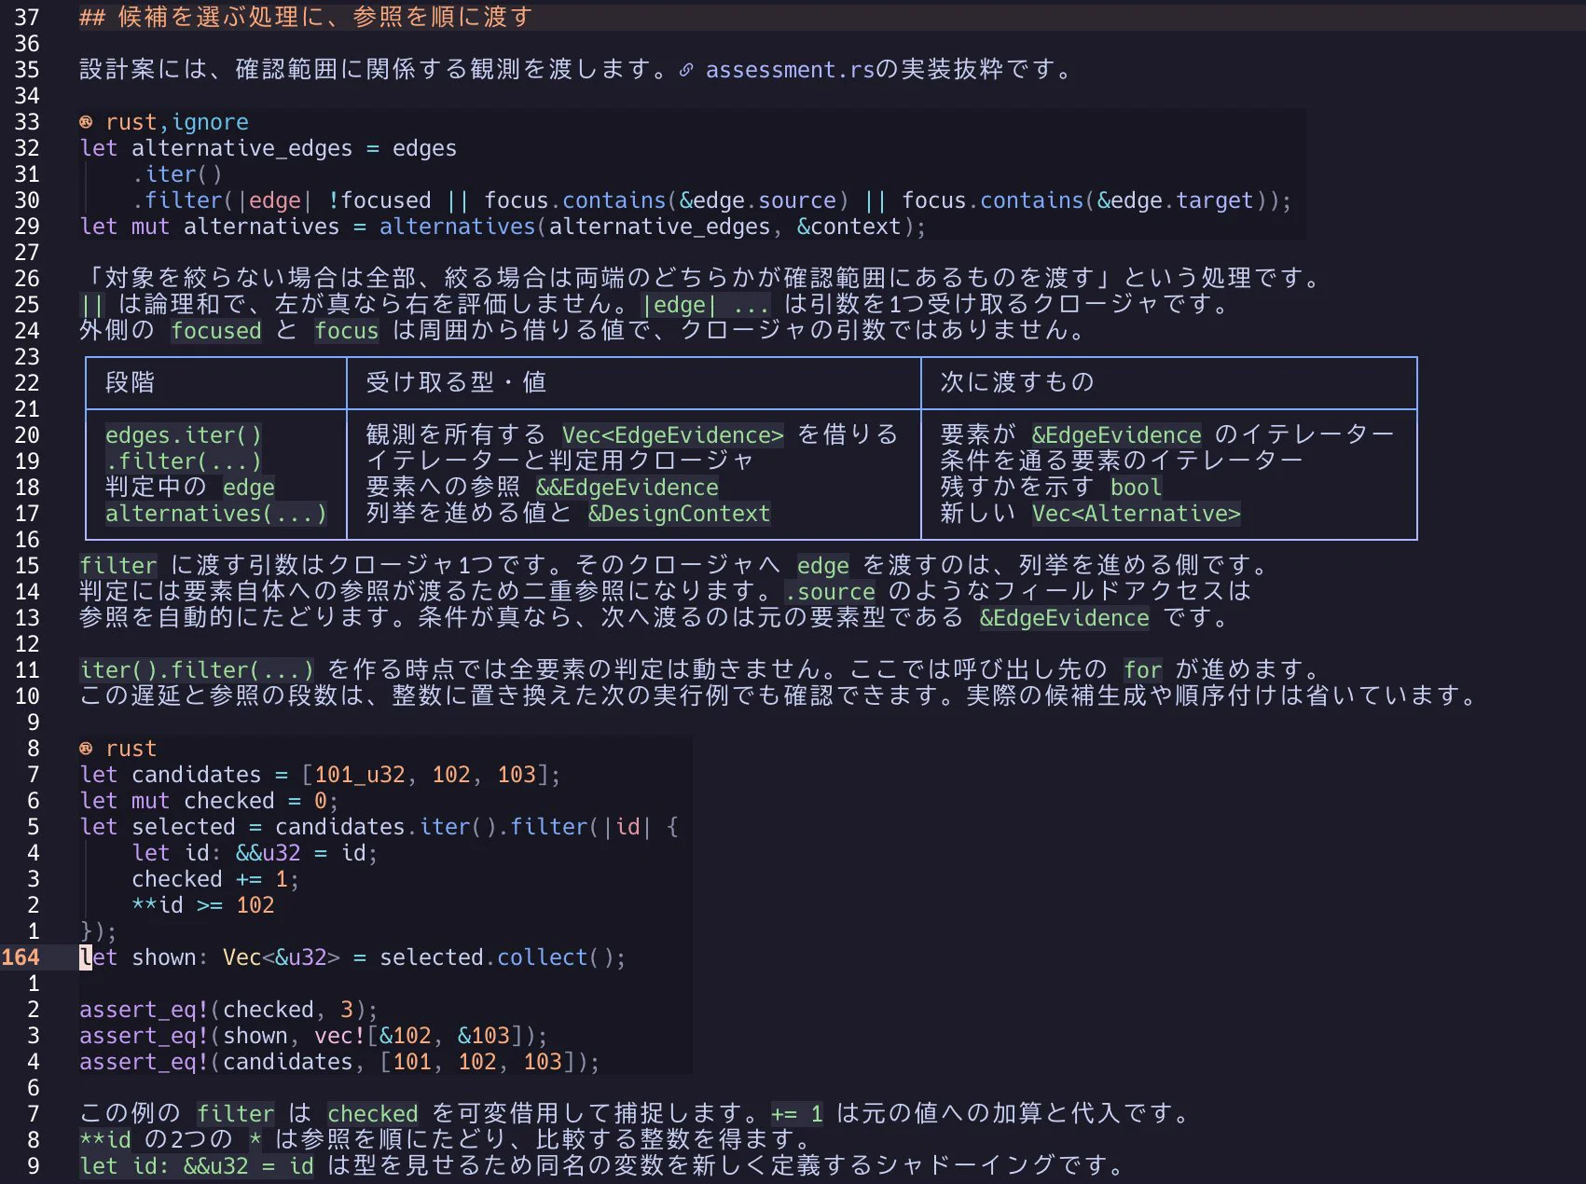This screenshot has width=1586, height=1184.
Task: Click the assert_eq!(candidates, [101, 102, 103]) line
Action: [x=339, y=1062]
